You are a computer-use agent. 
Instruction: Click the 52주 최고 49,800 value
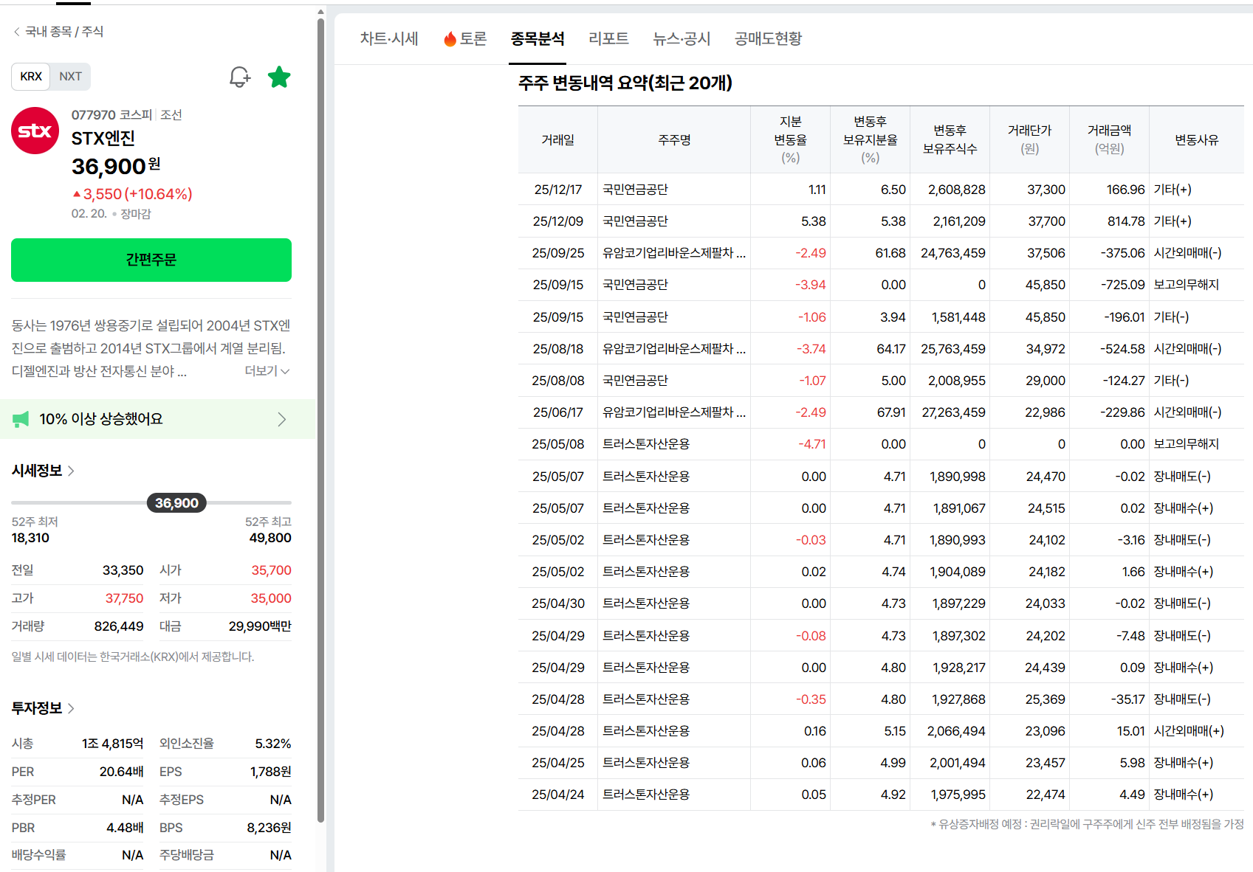(x=270, y=538)
